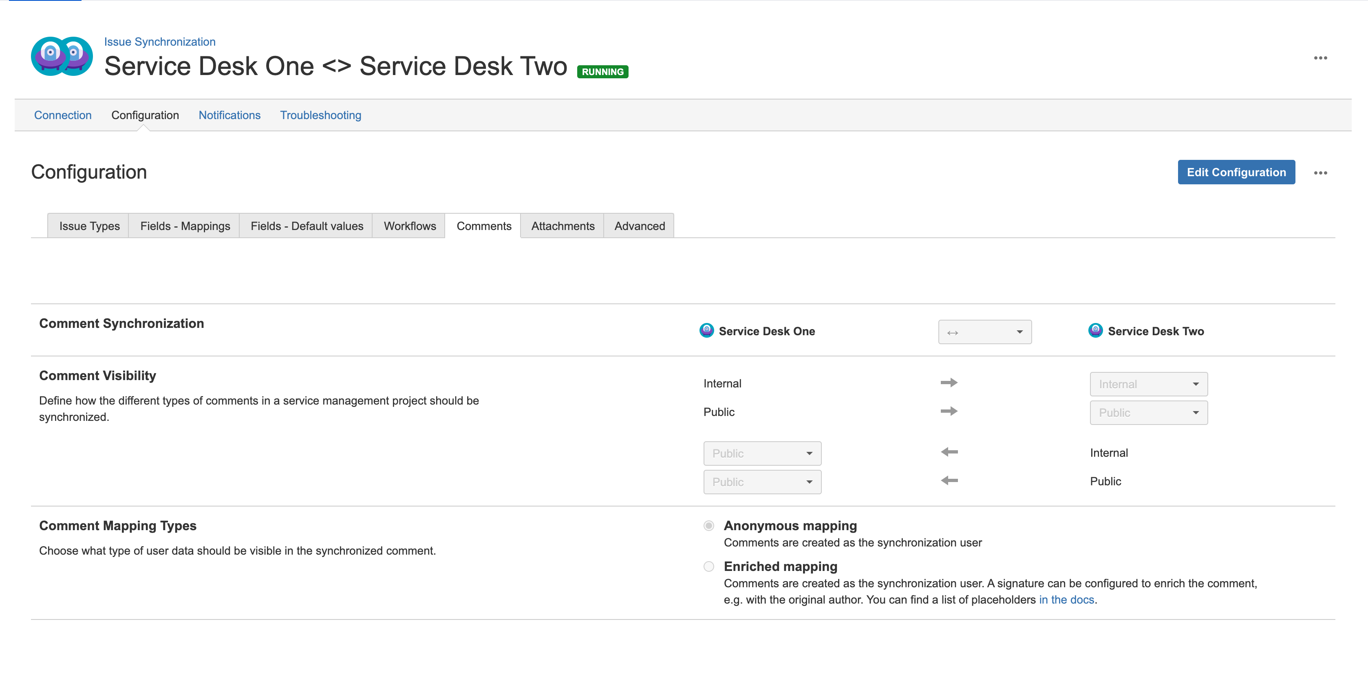The height and width of the screenshot is (699, 1368).
Task: Open the Issue Synchronization breadcrumb link
Action: 159,42
